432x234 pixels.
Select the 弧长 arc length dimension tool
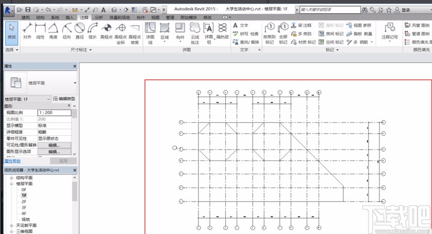(93, 31)
